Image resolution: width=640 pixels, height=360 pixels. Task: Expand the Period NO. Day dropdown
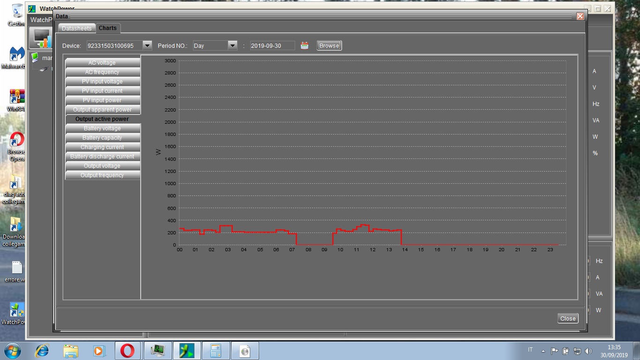[x=232, y=45]
